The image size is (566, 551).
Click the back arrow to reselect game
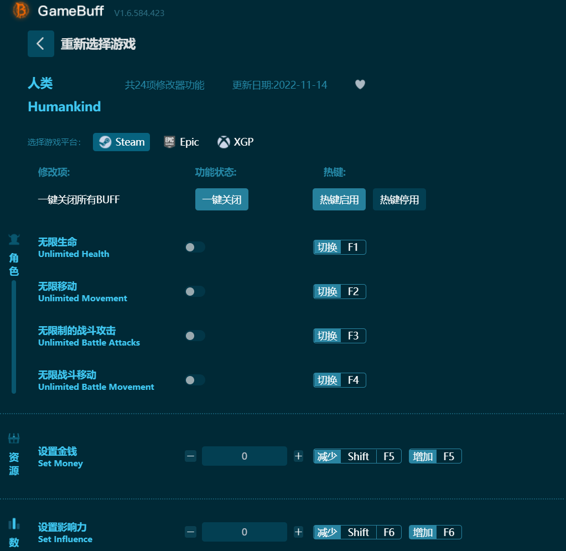(41, 44)
